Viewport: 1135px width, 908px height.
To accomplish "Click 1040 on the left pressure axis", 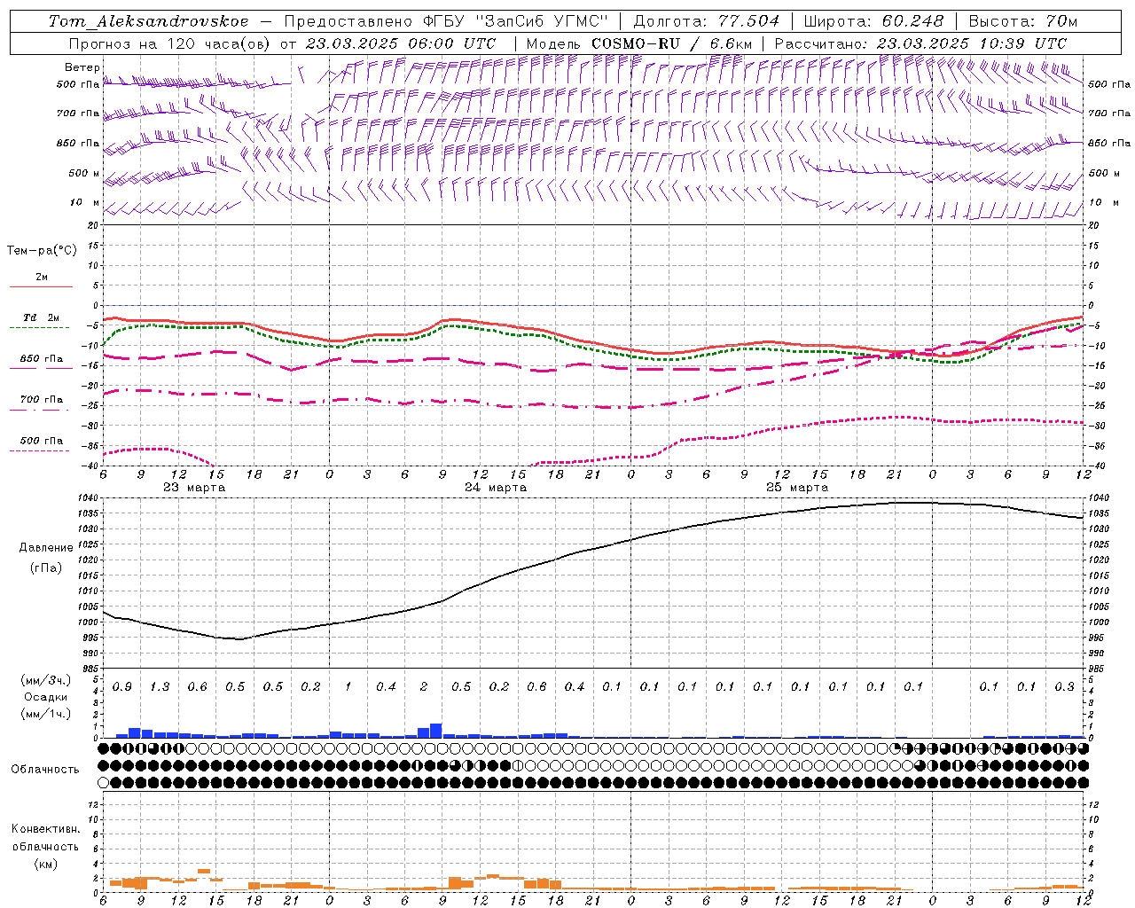I will (86, 498).
